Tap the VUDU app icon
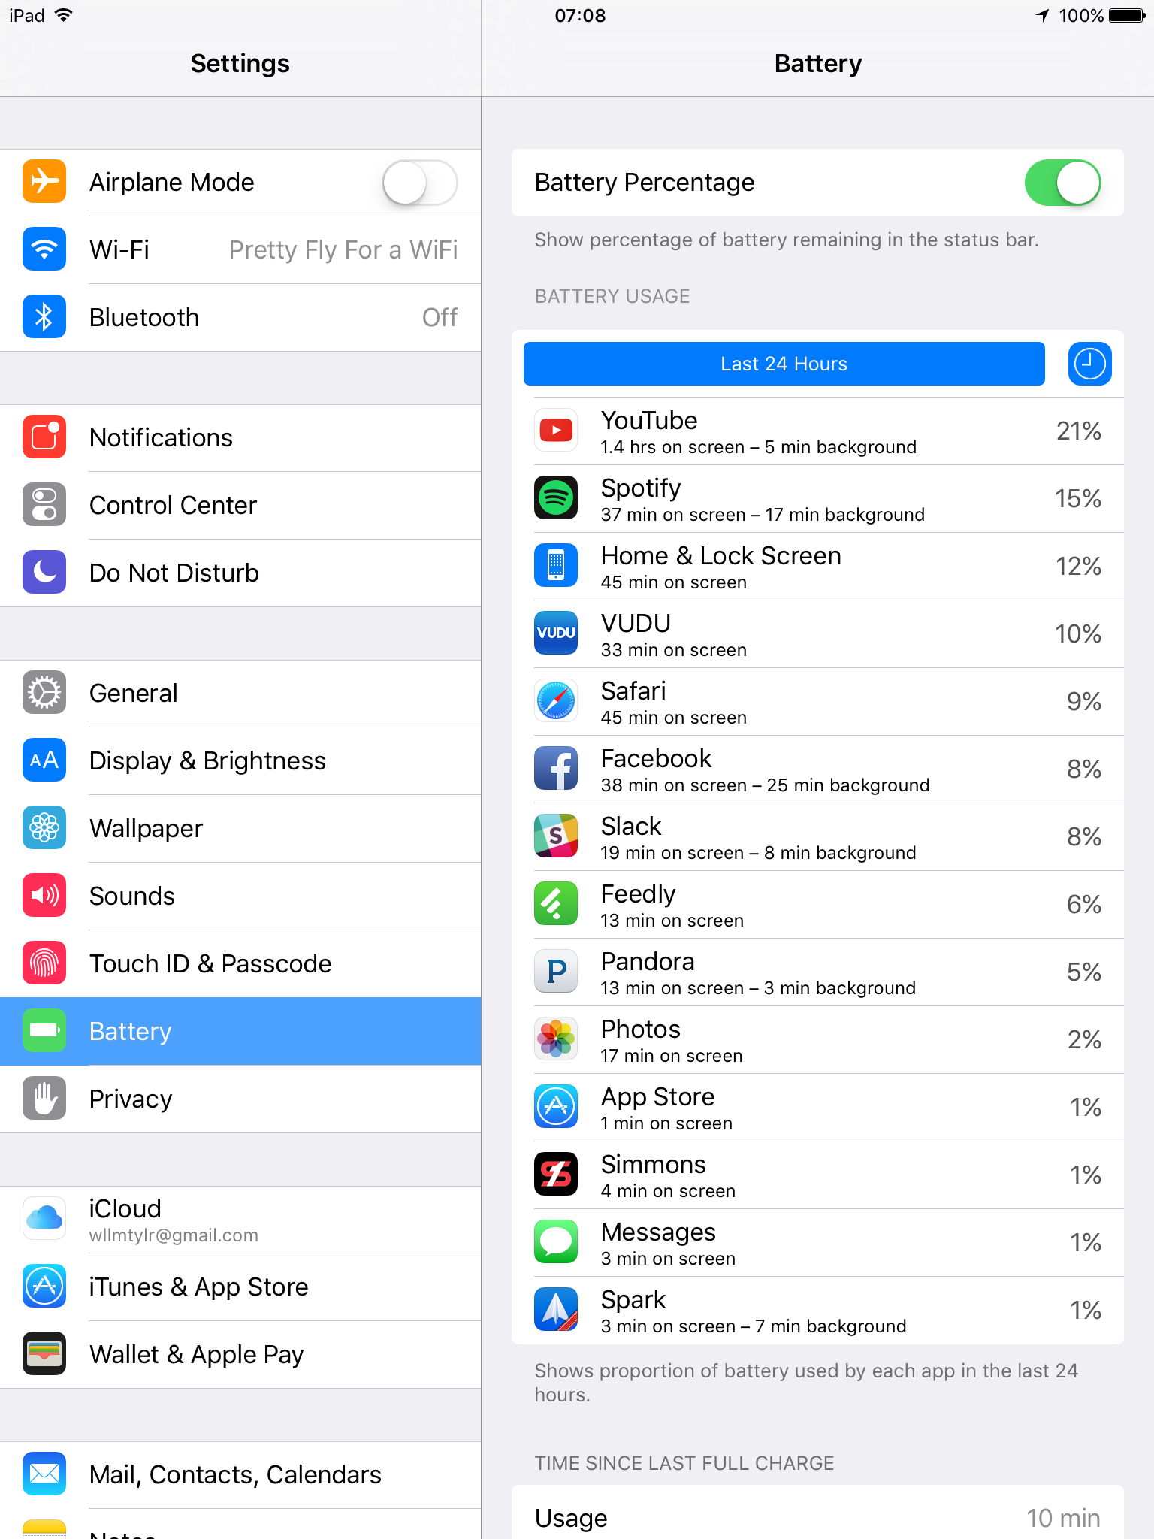 (x=556, y=633)
